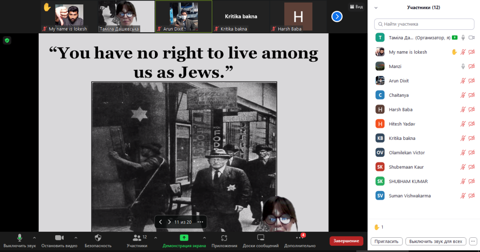Select My name is lokesh video thumbnail
The height and width of the screenshot is (252, 480).
point(69,16)
